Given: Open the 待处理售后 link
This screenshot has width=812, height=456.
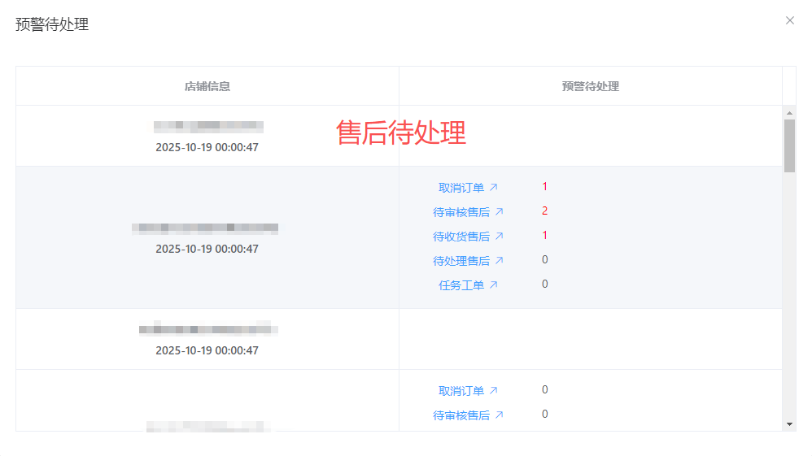Looking at the screenshot, I should coord(461,261).
